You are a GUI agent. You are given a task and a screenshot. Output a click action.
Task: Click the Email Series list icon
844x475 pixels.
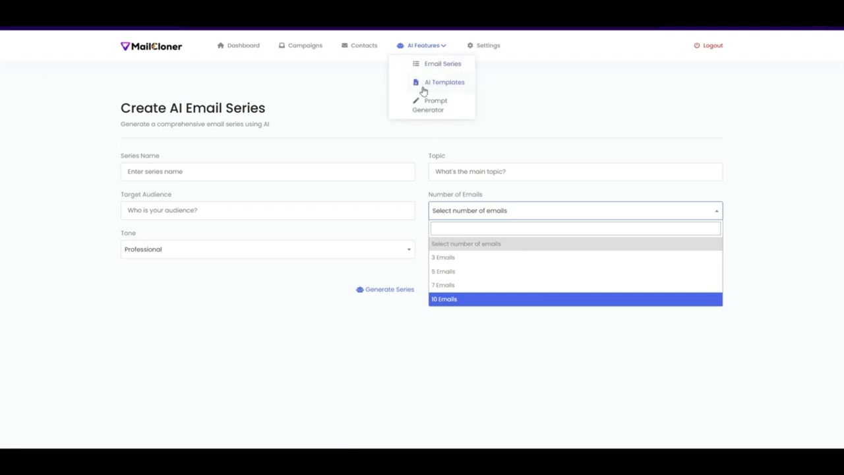pyautogui.click(x=416, y=64)
